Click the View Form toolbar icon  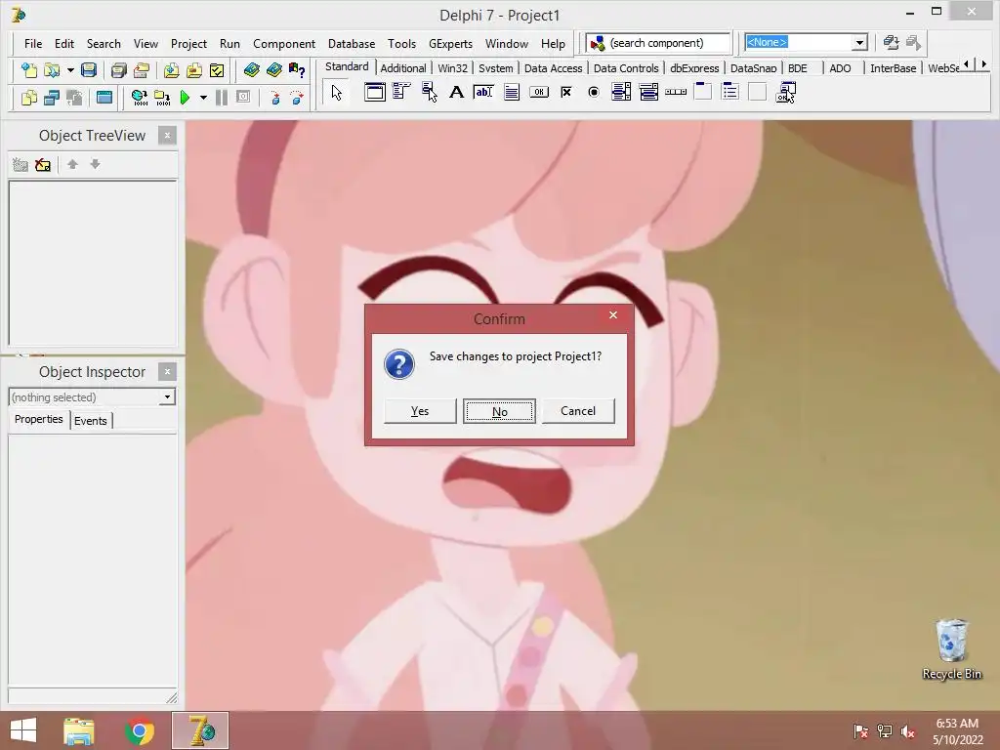[52, 98]
